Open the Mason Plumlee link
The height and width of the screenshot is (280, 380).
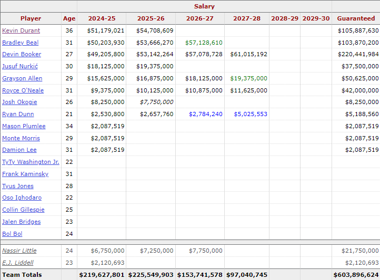click(x=24, y=127)
